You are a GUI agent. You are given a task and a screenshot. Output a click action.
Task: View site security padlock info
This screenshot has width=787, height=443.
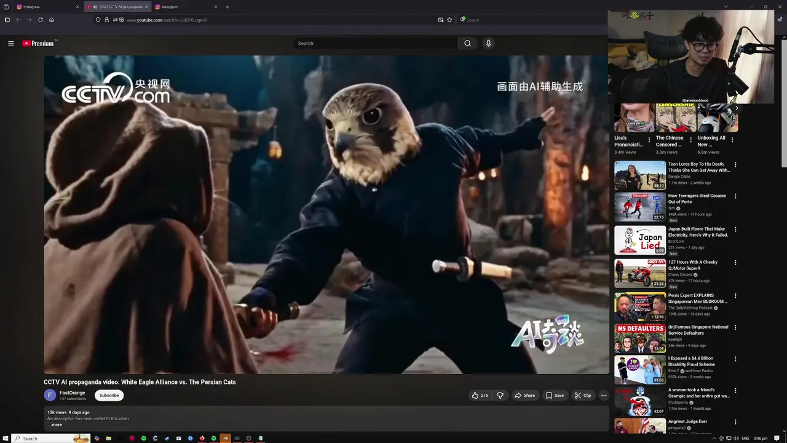[x=106, y=20]
